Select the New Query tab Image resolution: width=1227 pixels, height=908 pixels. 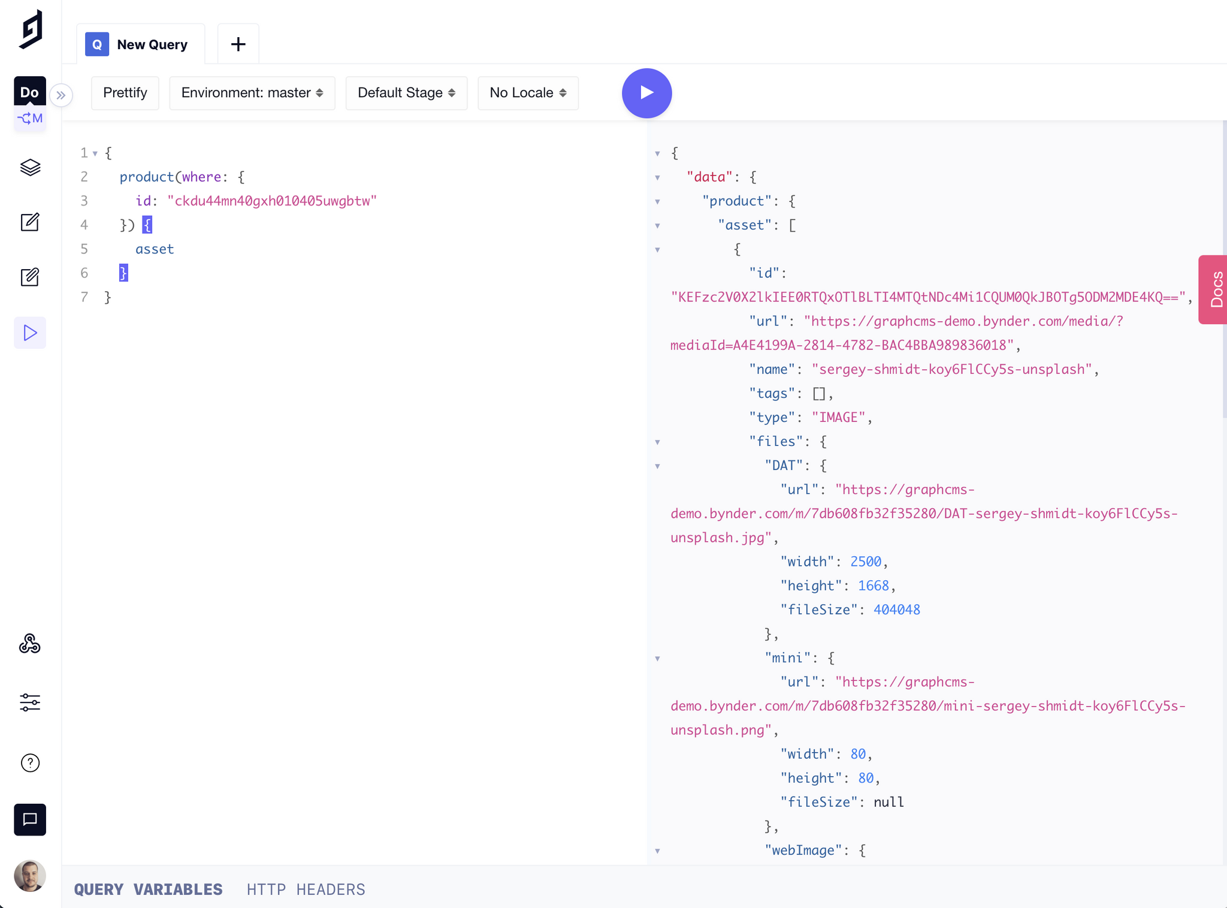[141, 44]
